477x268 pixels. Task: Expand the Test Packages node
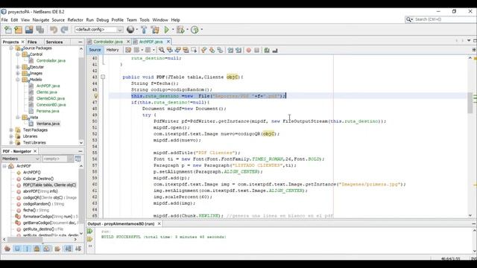coord(11,130)
